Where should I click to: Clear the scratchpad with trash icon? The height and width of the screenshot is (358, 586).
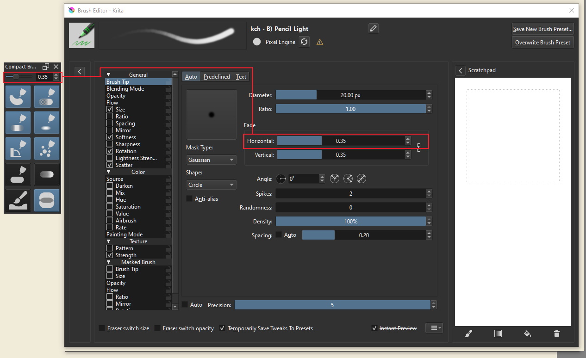[x=557, y=333]
